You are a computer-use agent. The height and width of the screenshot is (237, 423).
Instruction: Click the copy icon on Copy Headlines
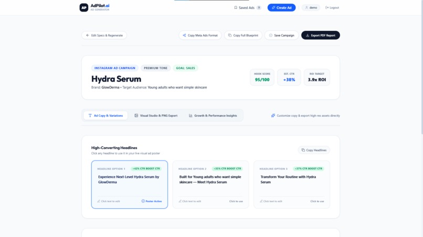[x=303, y=150]
